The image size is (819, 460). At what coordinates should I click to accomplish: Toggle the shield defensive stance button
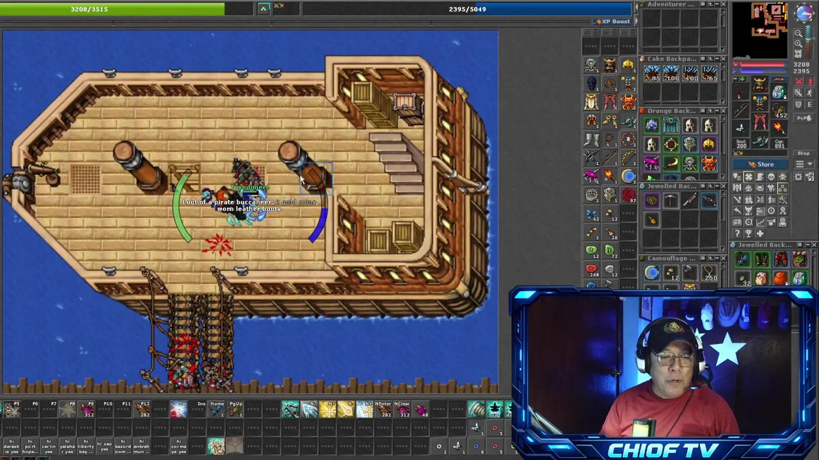coord(799,105)
